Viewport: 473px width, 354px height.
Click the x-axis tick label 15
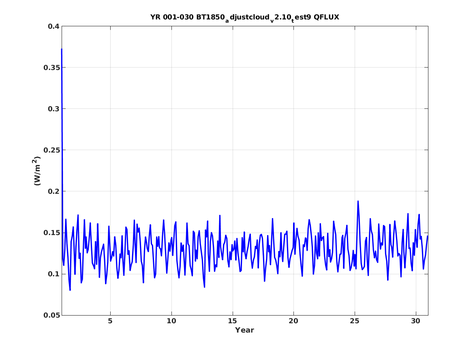point(233,321)
